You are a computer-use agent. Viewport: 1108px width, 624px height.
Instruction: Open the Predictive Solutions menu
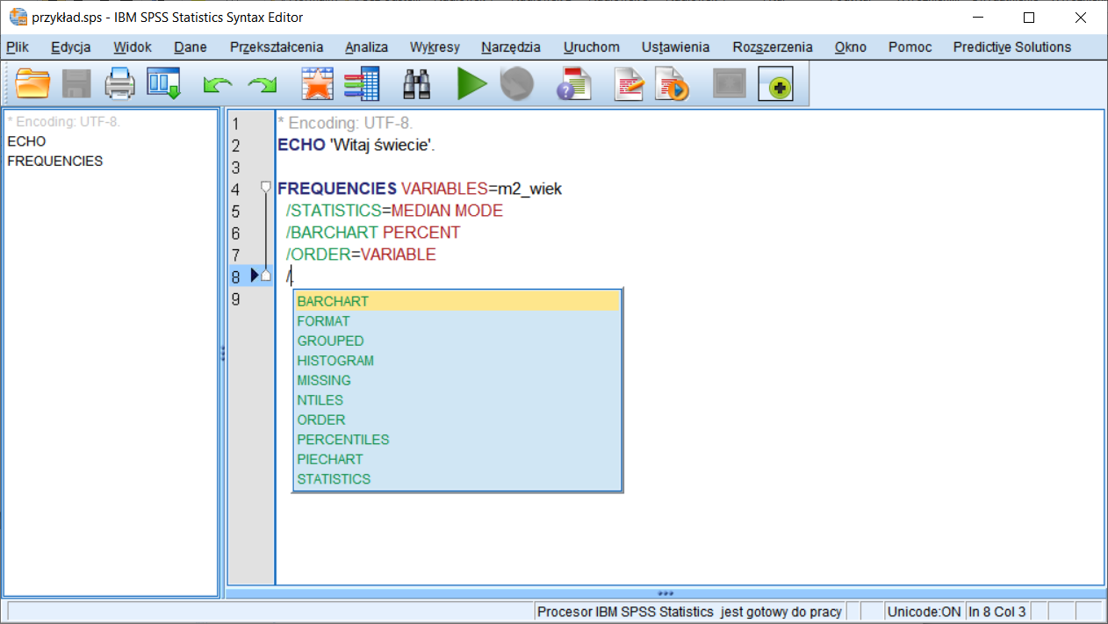1012,47
